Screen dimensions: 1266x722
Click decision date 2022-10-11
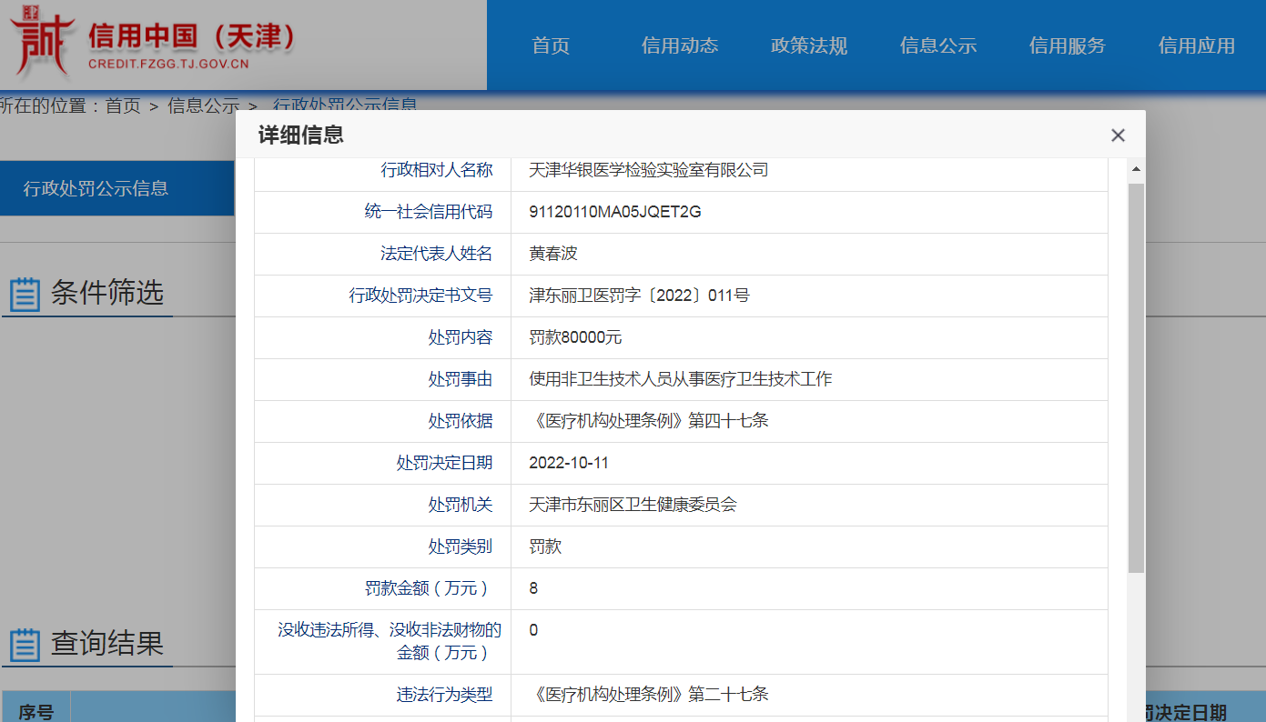(569, 463)
